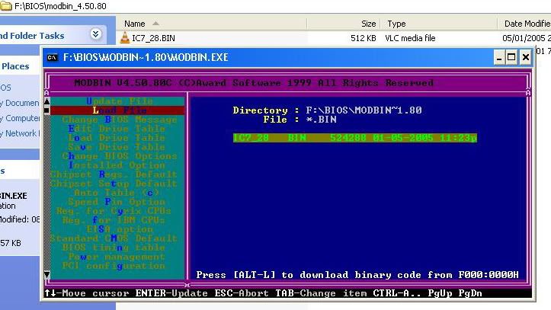
Task: Click the menu list scroll-up arrow
Action: [46, 101]
